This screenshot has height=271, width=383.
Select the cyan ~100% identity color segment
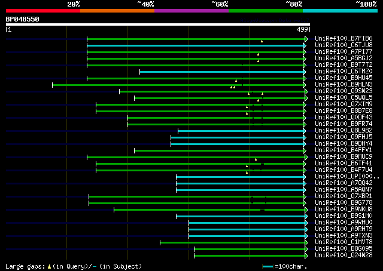tap(340, 11)
